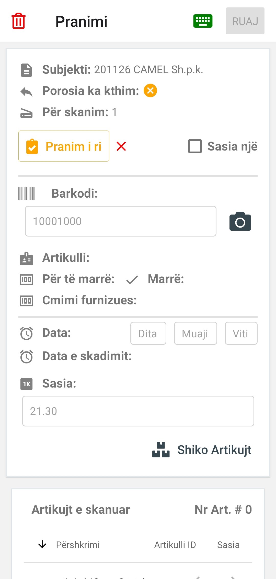Tap the boxes icon beside Shiko Artikujt
276x579 pixels.
161,450
